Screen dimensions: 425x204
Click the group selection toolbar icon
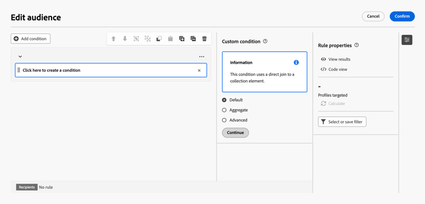136,39
